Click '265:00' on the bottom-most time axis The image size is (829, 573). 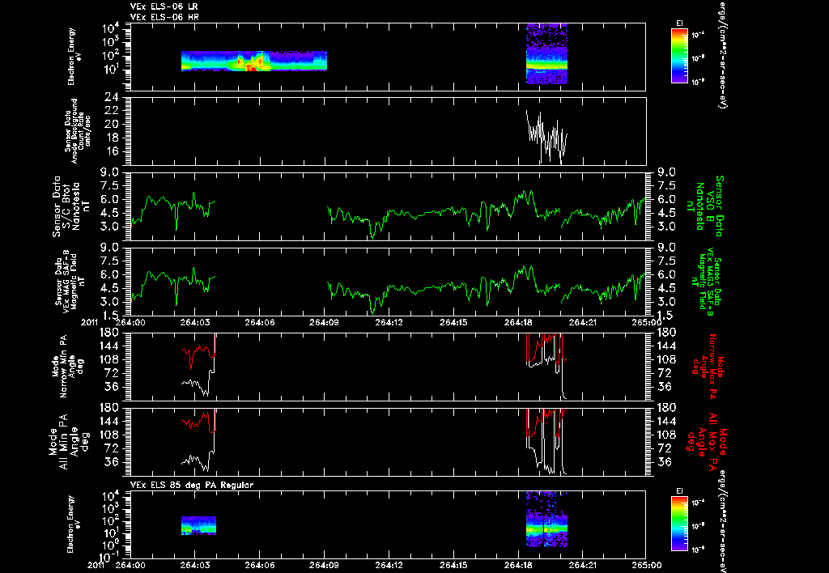pyautogui.click(x=646, y=565)
